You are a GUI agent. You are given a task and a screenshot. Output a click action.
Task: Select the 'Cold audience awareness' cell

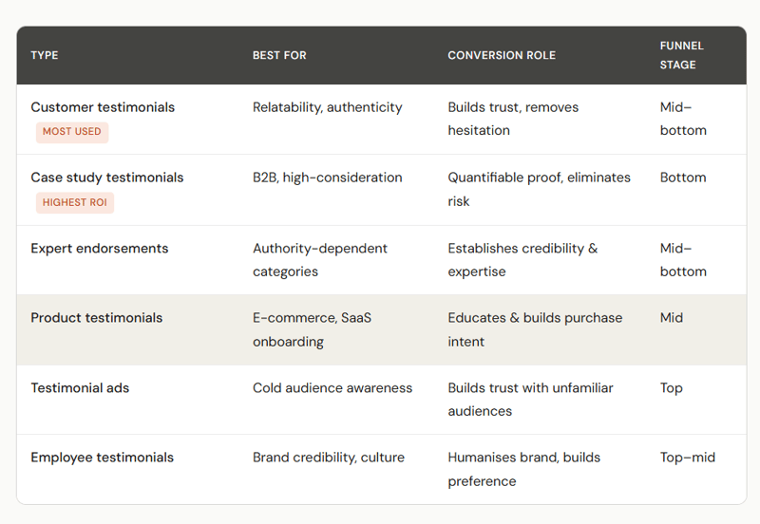click(x=332, y=387)
